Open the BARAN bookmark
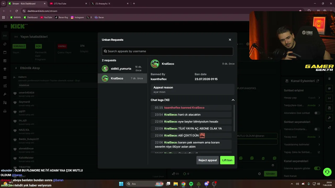 15,17
